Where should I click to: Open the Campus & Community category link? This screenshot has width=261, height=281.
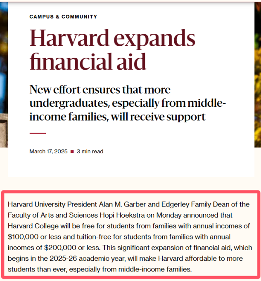63,17
